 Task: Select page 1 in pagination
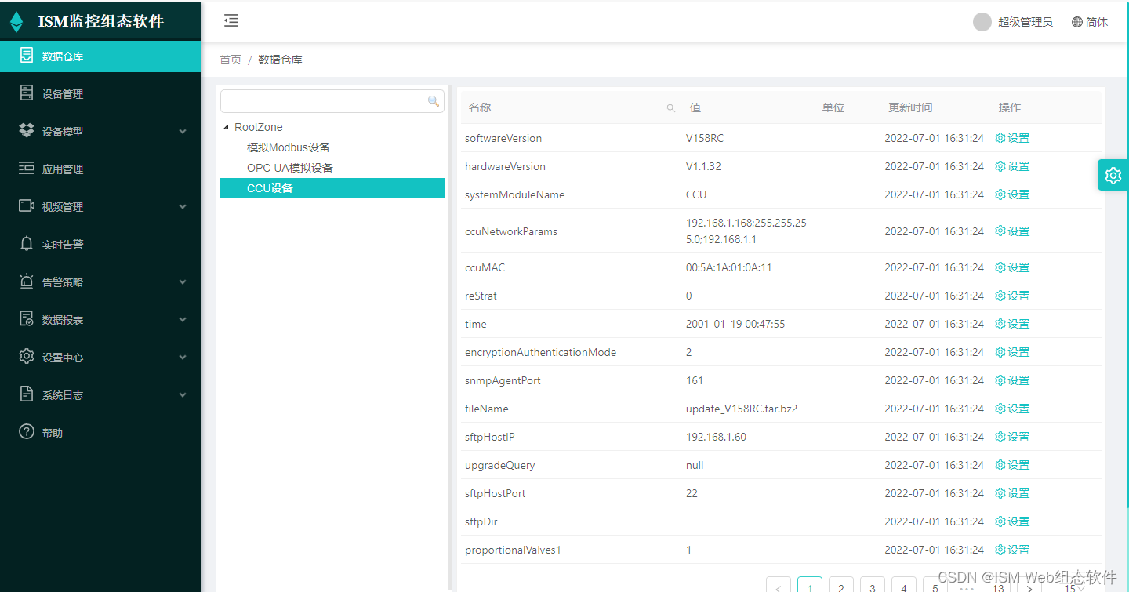(810, 585)
